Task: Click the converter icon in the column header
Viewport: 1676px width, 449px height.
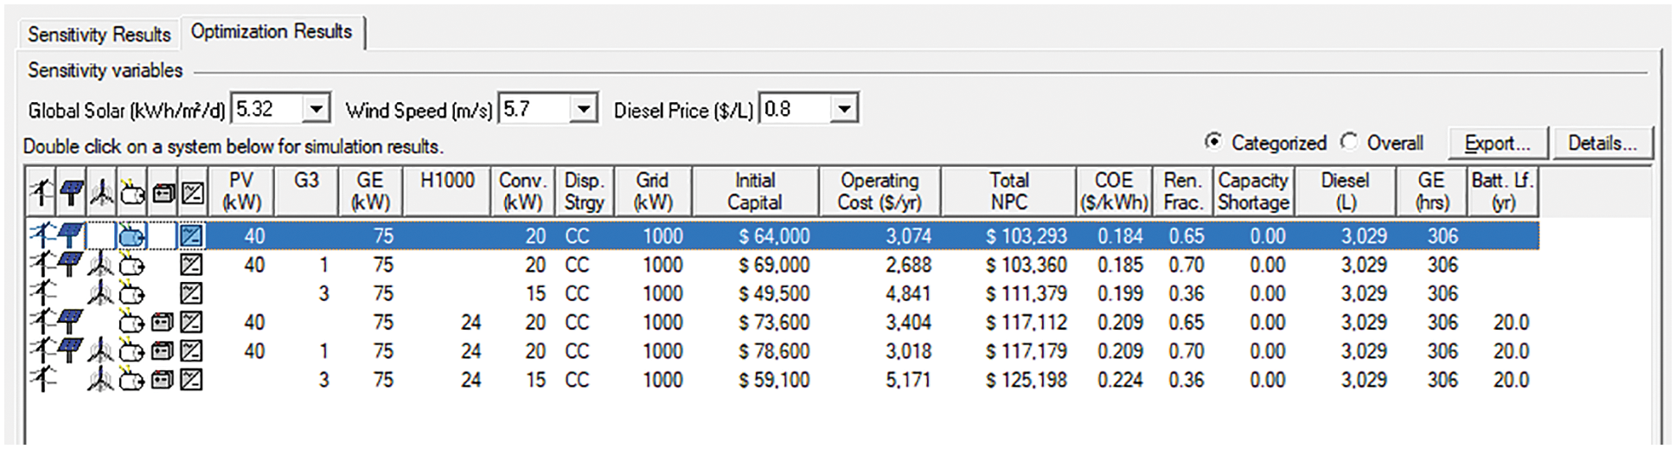Action: click(x=192, y=192)
